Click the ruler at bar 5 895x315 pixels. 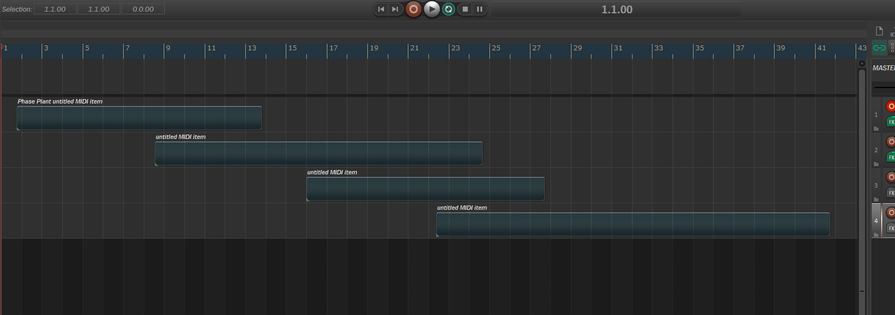pyautogui.click(x=87, y=48)
